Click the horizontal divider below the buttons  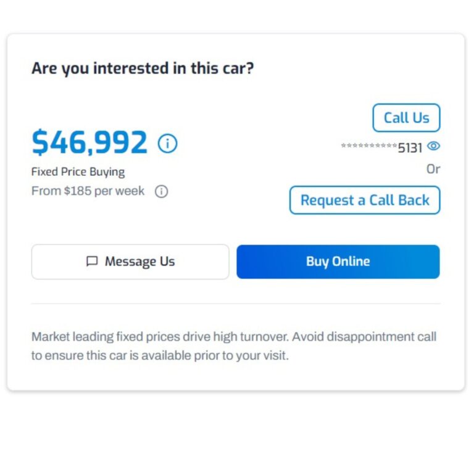click(236, 304)
